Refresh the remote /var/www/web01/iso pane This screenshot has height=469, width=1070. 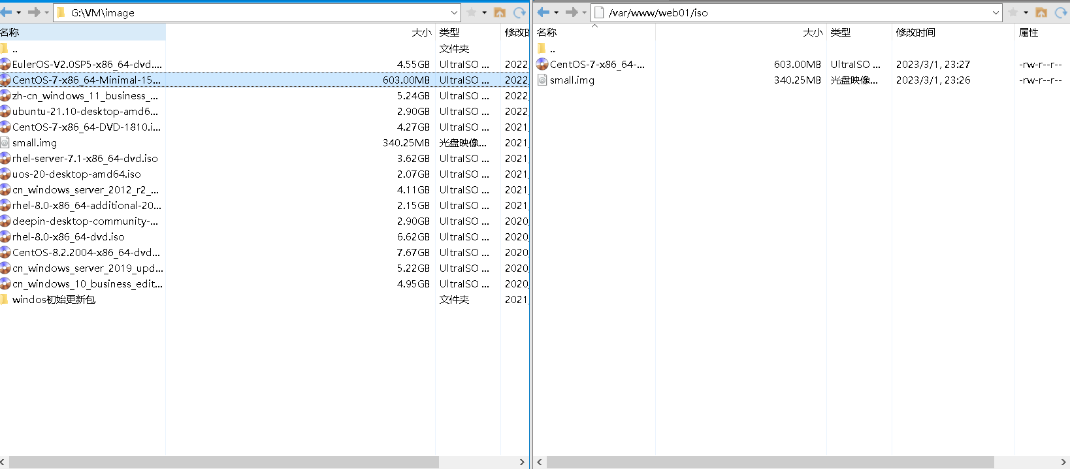pyautogui.click(x=1061, y=12)
